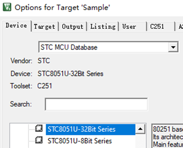Click the database combo box arrow
183x148 pixels.
point(173,47)
